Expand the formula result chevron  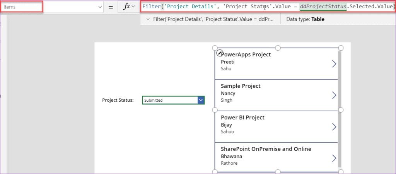tap(148, 19)
